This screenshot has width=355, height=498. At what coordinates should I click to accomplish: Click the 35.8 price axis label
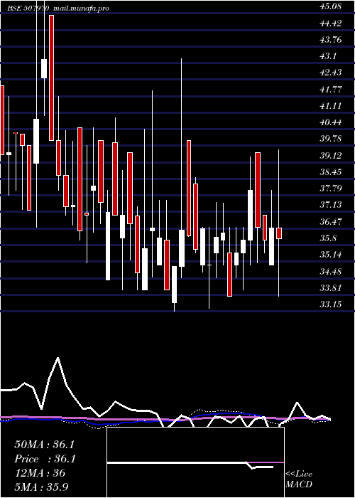pos(328,238)
